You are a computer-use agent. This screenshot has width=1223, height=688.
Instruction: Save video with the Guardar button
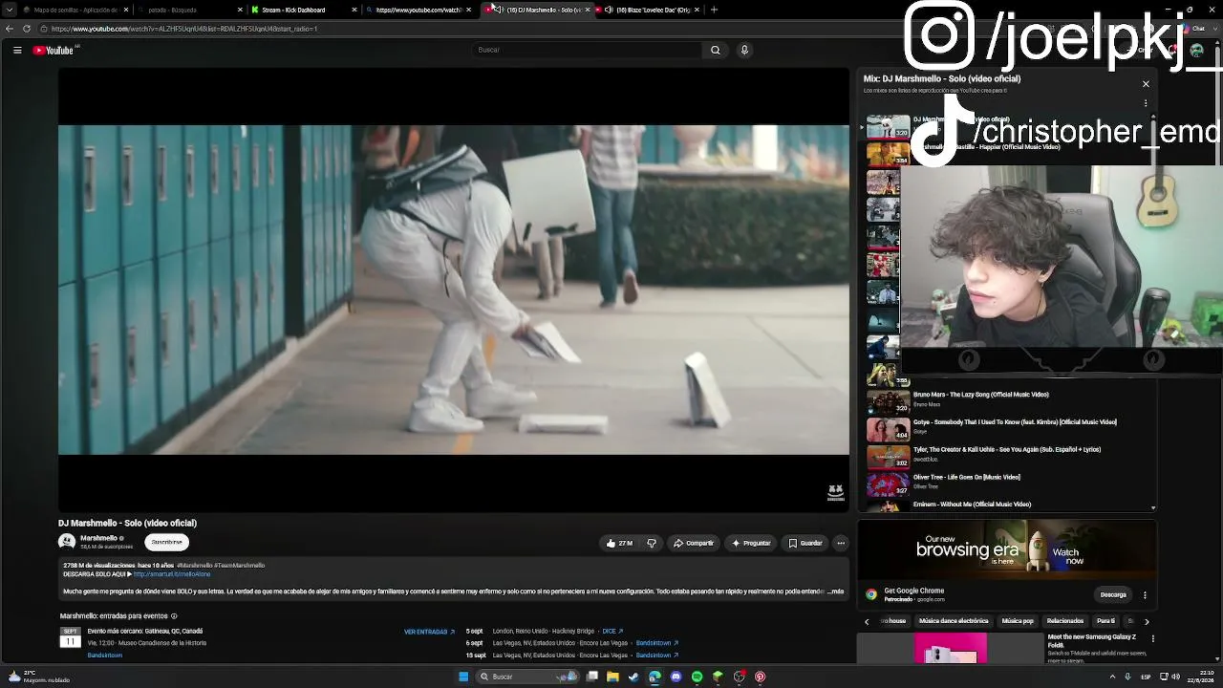click(805, 543)
